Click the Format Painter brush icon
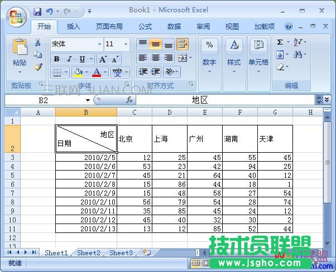This screenshot has height=272, width=336. click(38, 67)
